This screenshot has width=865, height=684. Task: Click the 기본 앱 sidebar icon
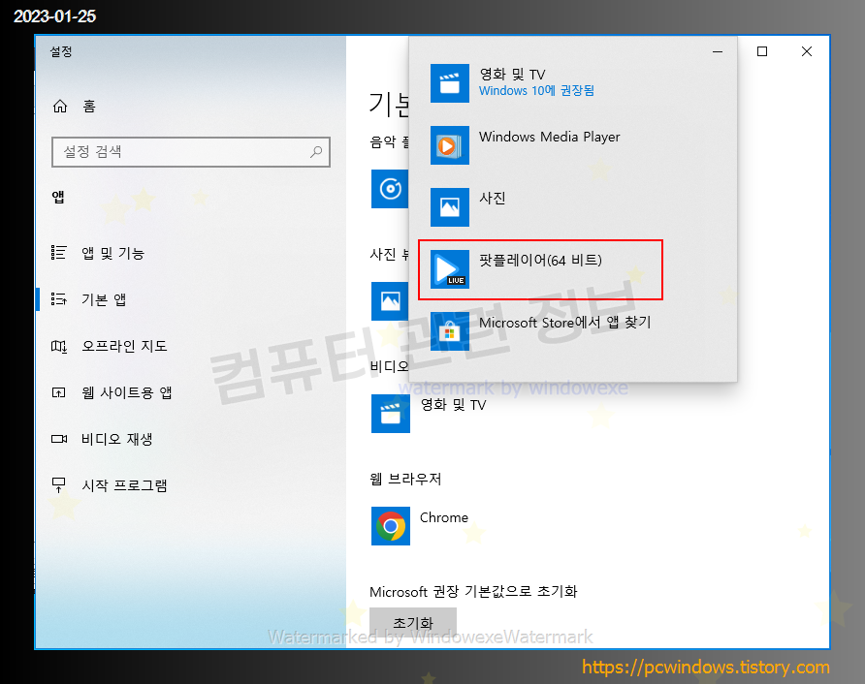click(x=58, y=298)
